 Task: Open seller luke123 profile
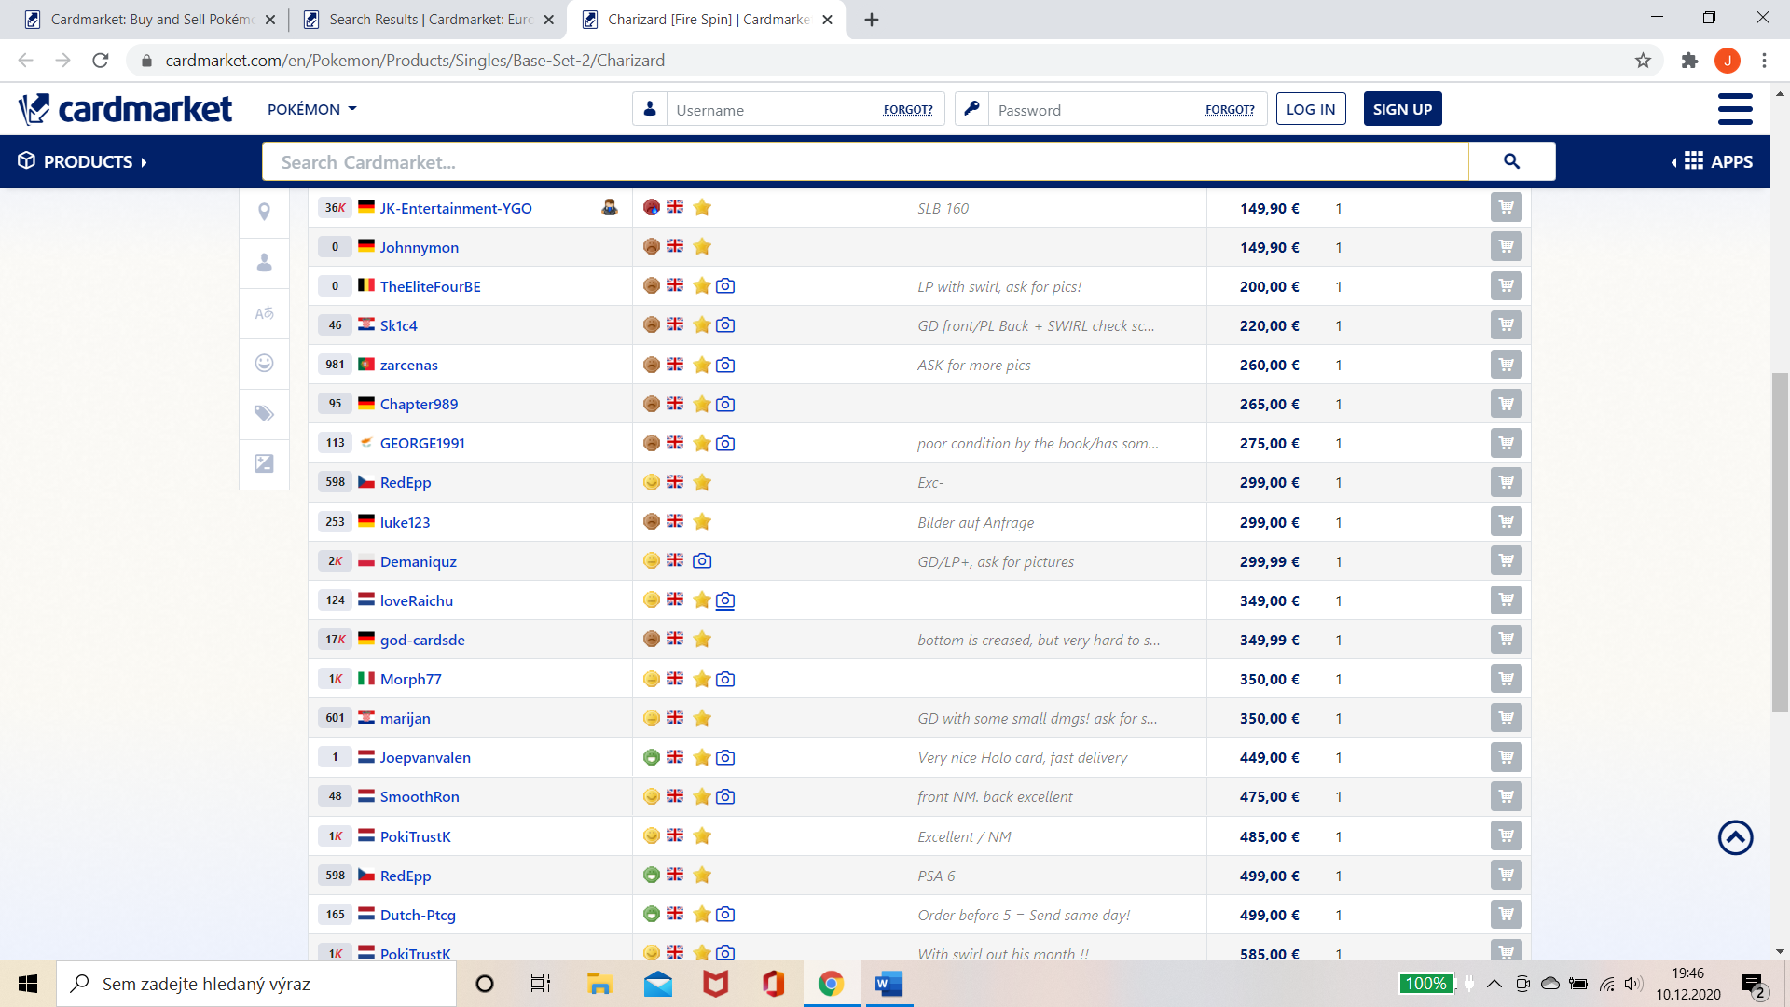[405, 522]
